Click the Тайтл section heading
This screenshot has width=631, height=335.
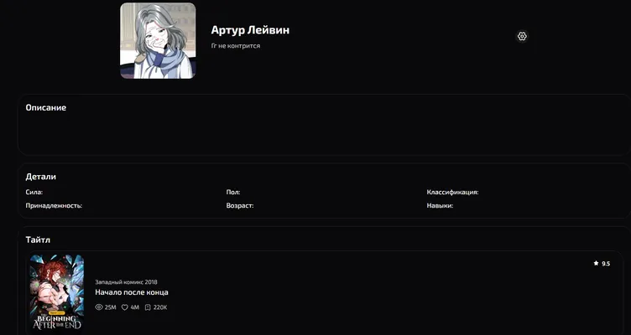tap(38, 240)
